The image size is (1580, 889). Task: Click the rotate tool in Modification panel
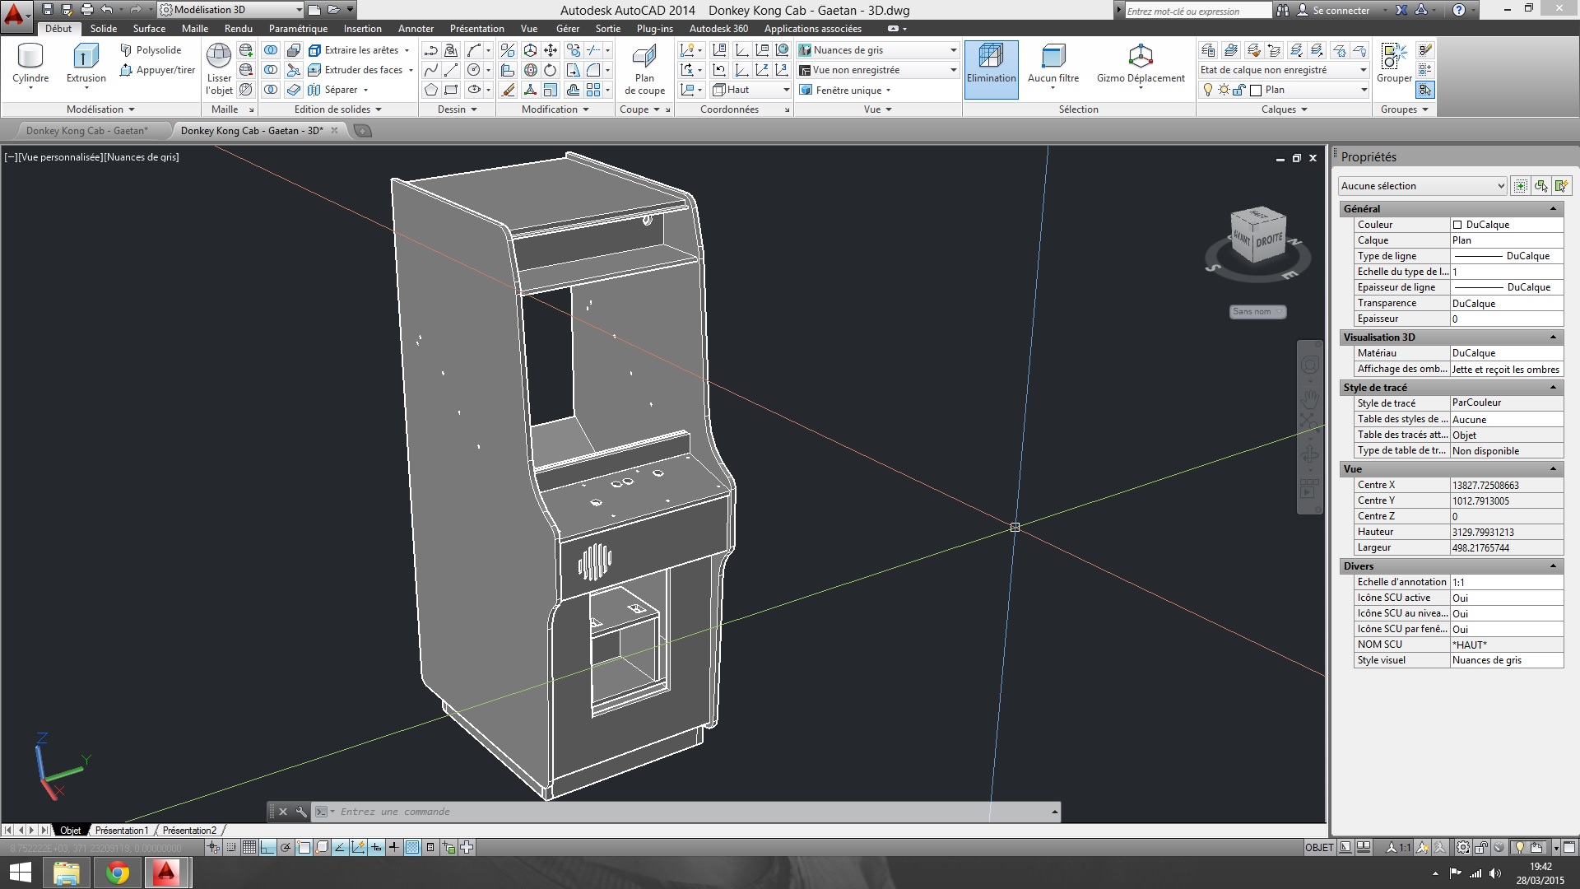551,70
